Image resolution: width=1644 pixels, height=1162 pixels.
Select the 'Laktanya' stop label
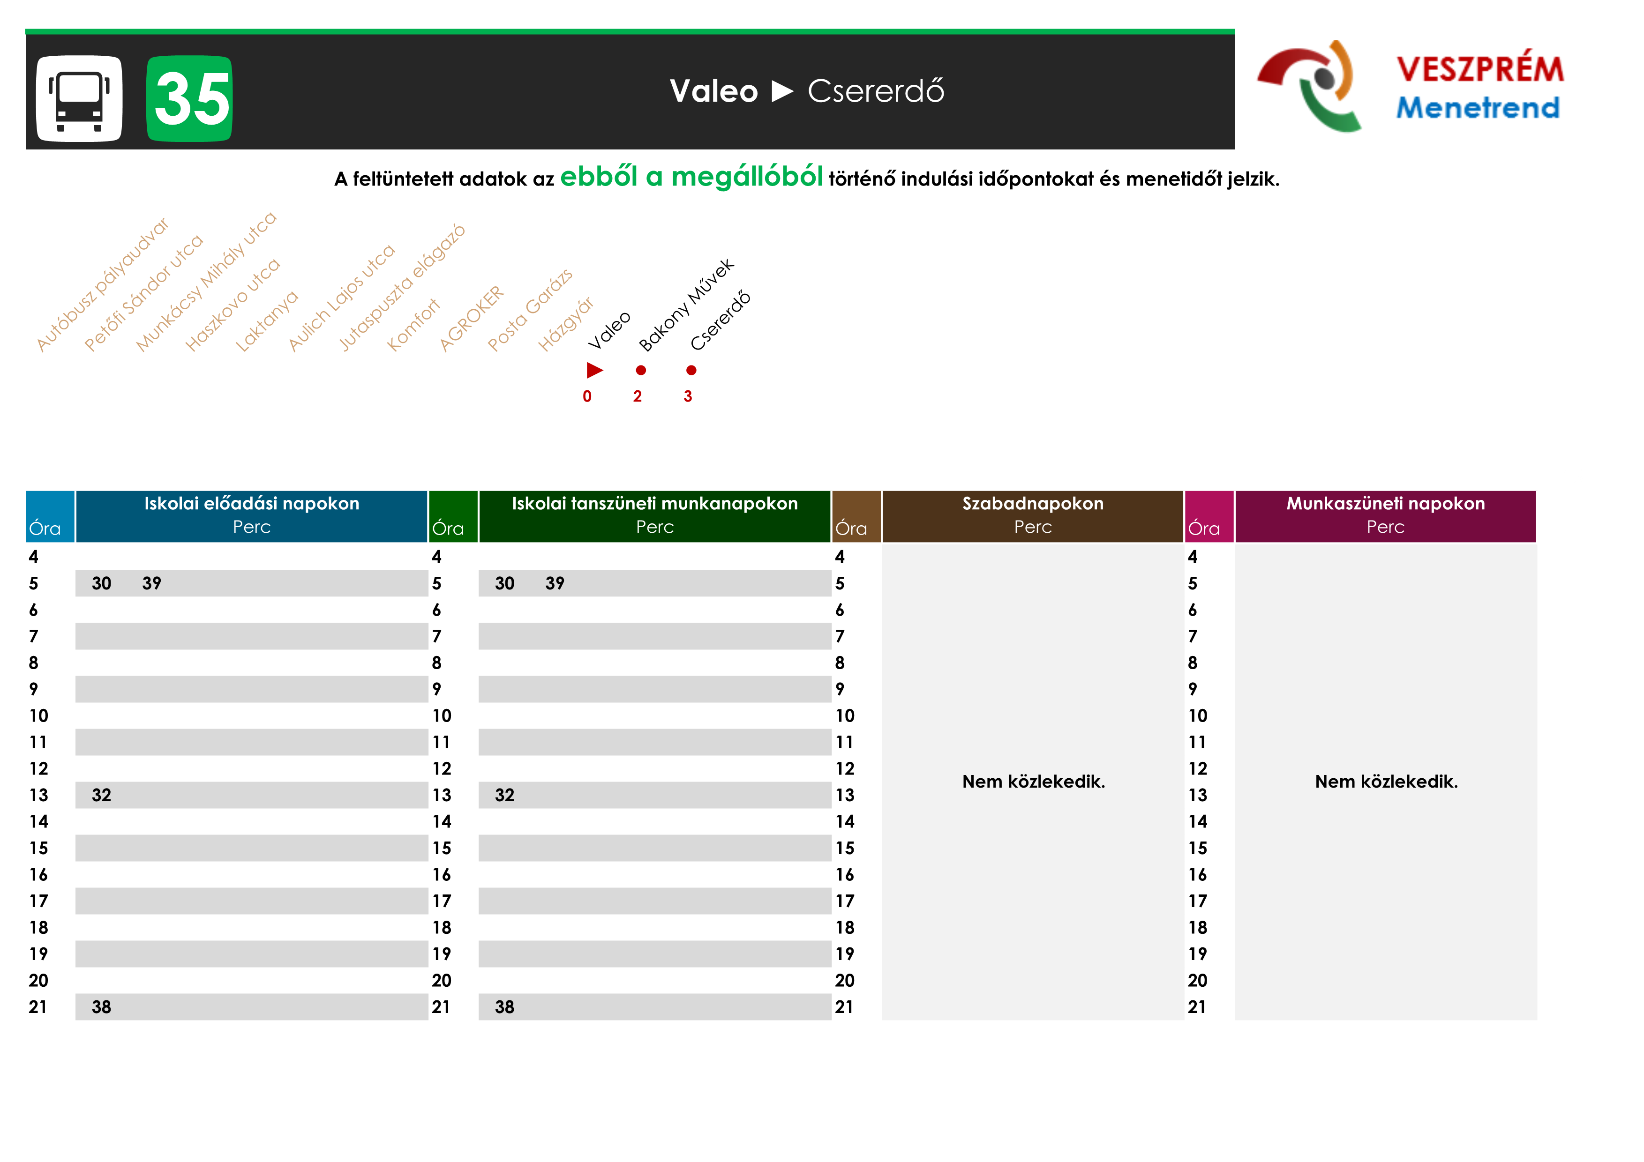[266, 321]
